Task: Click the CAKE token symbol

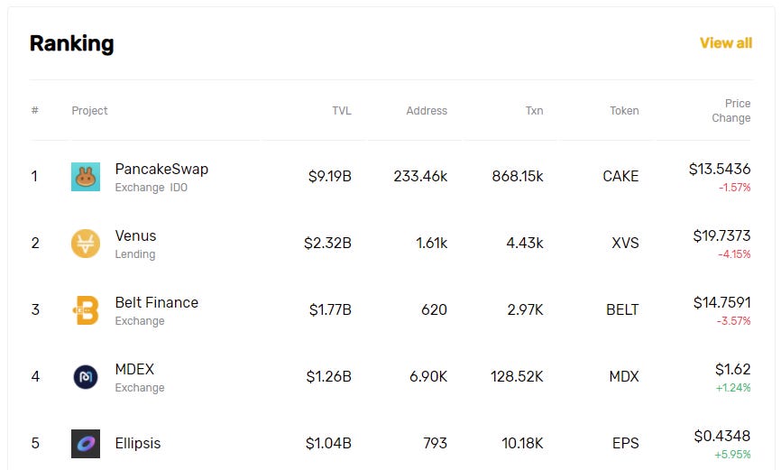Action: 620,177
